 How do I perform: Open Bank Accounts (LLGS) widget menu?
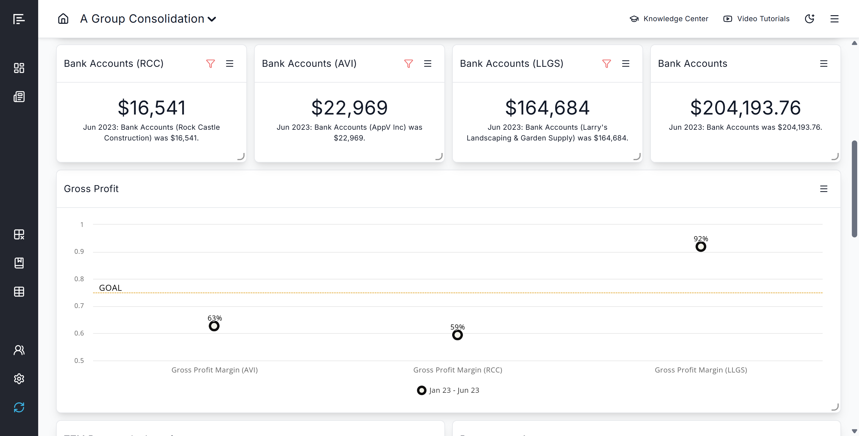click(x=625, y=63)
